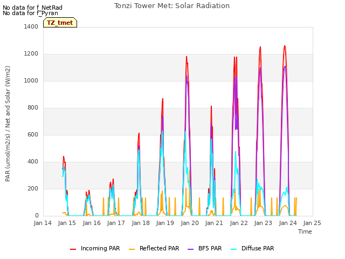Click the Jan 14 x-axis label
The height and width of the screenshot is (259, 345).
point(43,223)
